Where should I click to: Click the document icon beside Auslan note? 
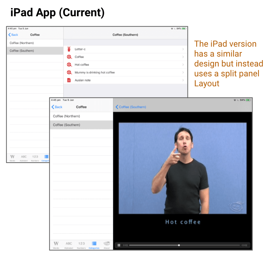tap(69, 80)
